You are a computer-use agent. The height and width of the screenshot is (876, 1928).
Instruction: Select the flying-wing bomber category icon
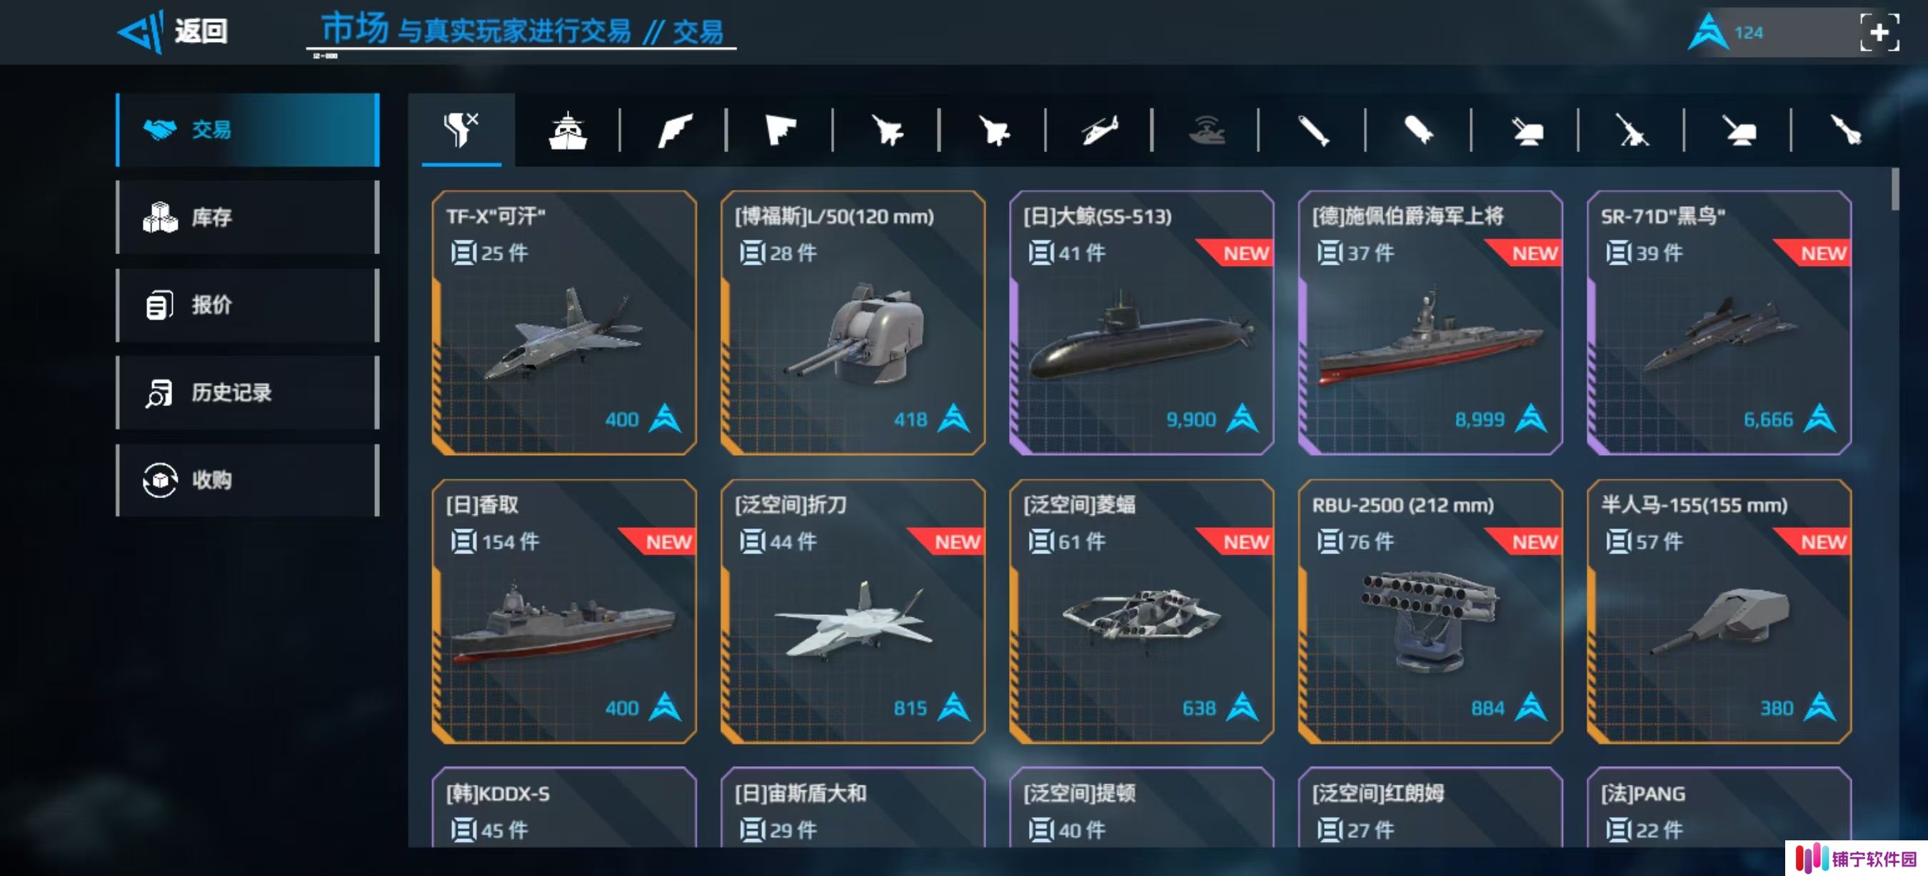point(780,131)
